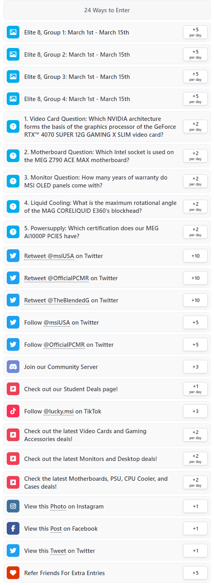Click the image icon for Elite 8 Group 4

click(13, 99)
